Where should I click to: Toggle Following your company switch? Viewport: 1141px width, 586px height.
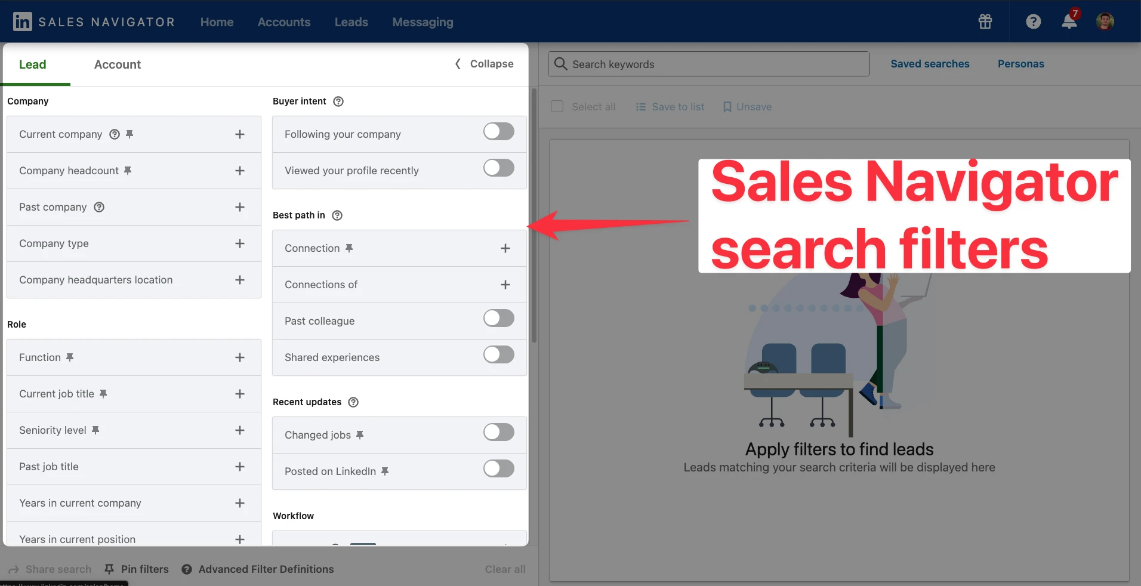(499, 131)
